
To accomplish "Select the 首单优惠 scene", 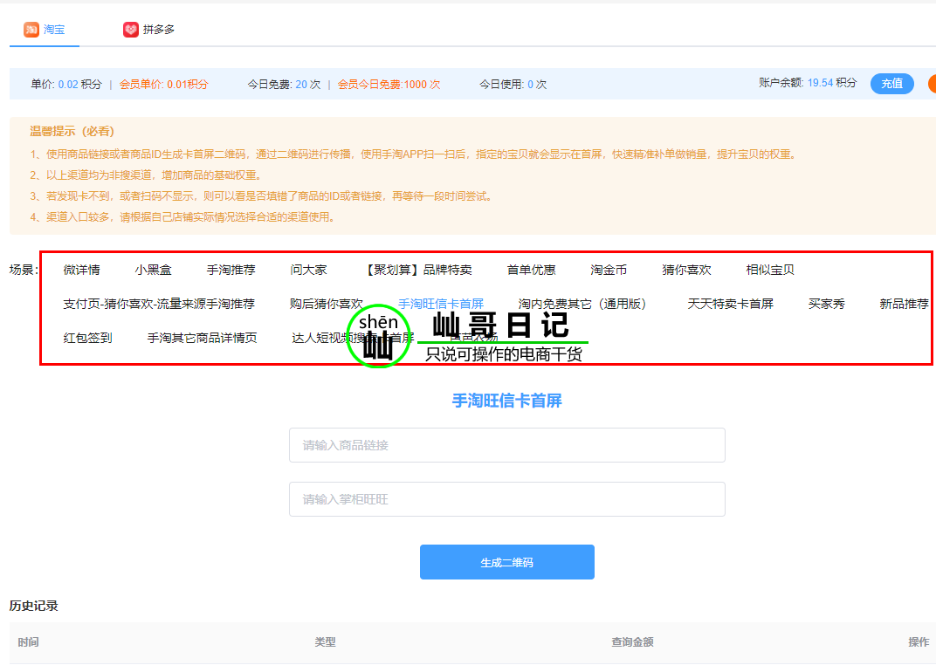I will click(x=531, y=270).
